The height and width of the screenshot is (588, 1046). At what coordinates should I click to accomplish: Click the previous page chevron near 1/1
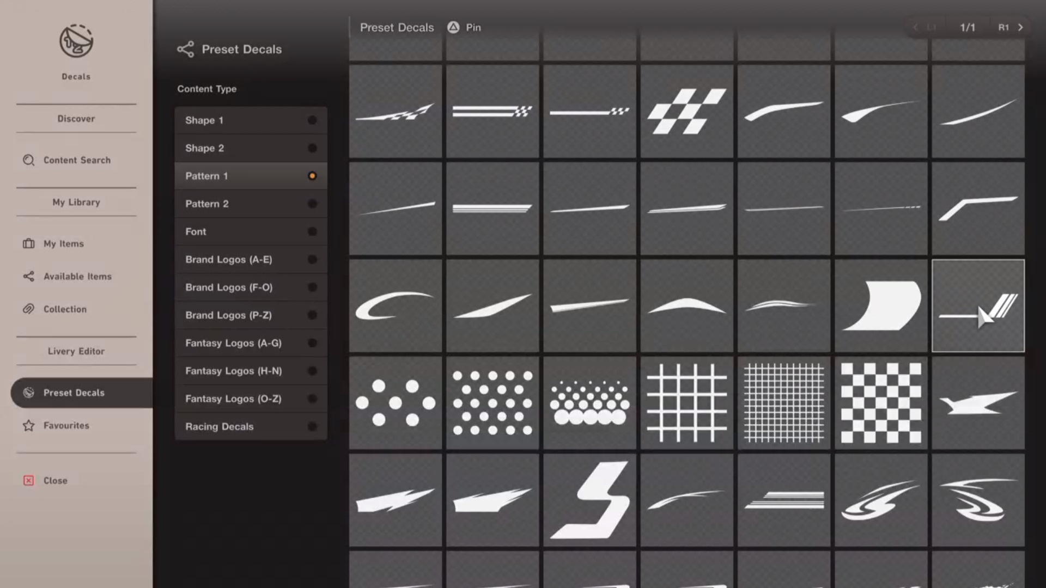pos(915,27)
